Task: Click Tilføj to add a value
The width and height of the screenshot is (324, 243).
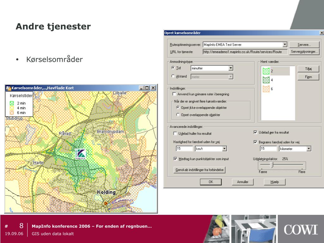Action: pos(308,69)
